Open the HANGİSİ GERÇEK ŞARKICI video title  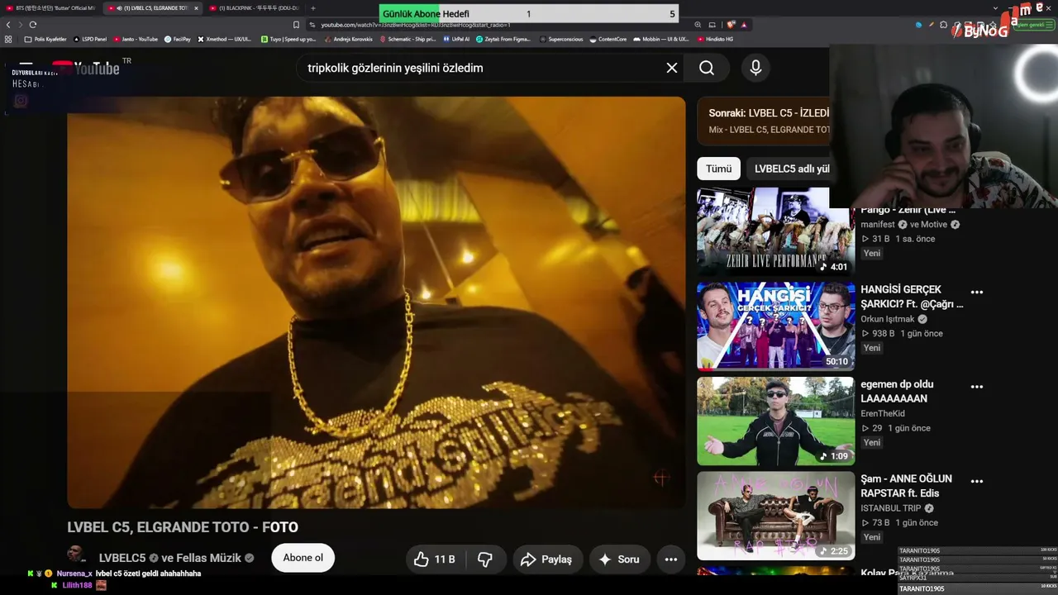pos(913,297)
